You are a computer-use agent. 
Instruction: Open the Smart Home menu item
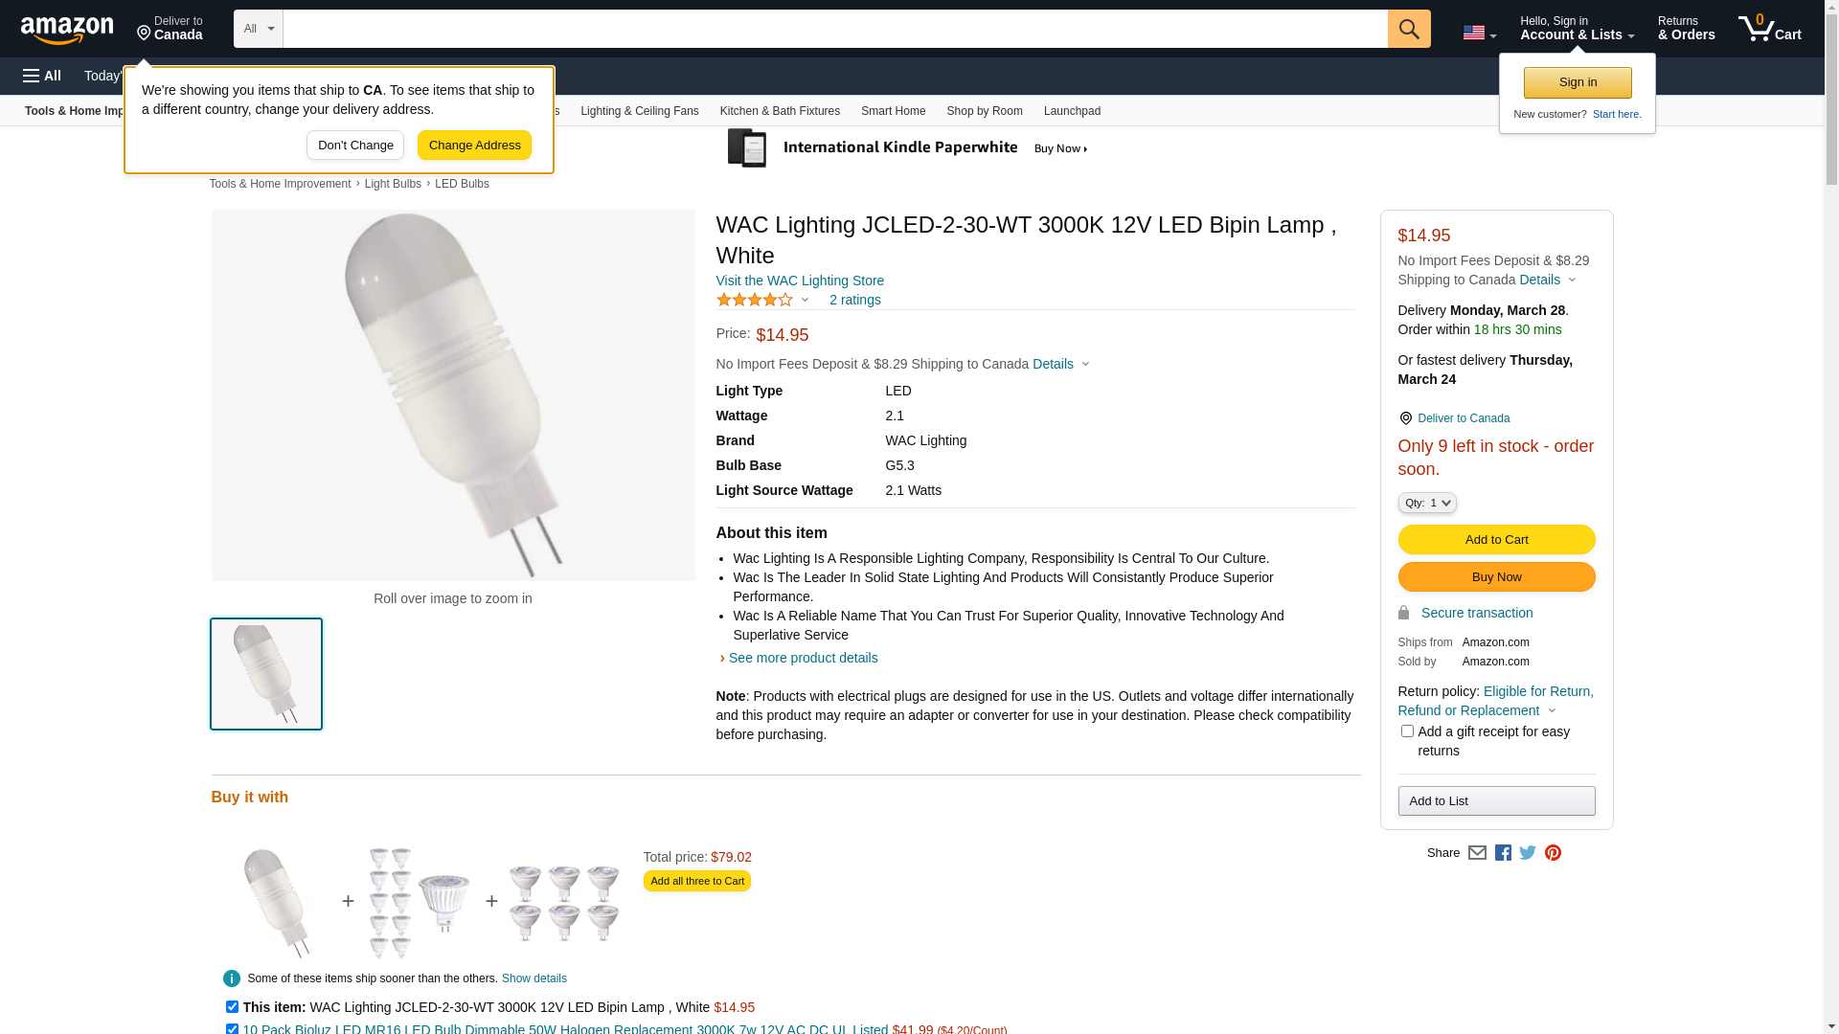tap(893, 111)
